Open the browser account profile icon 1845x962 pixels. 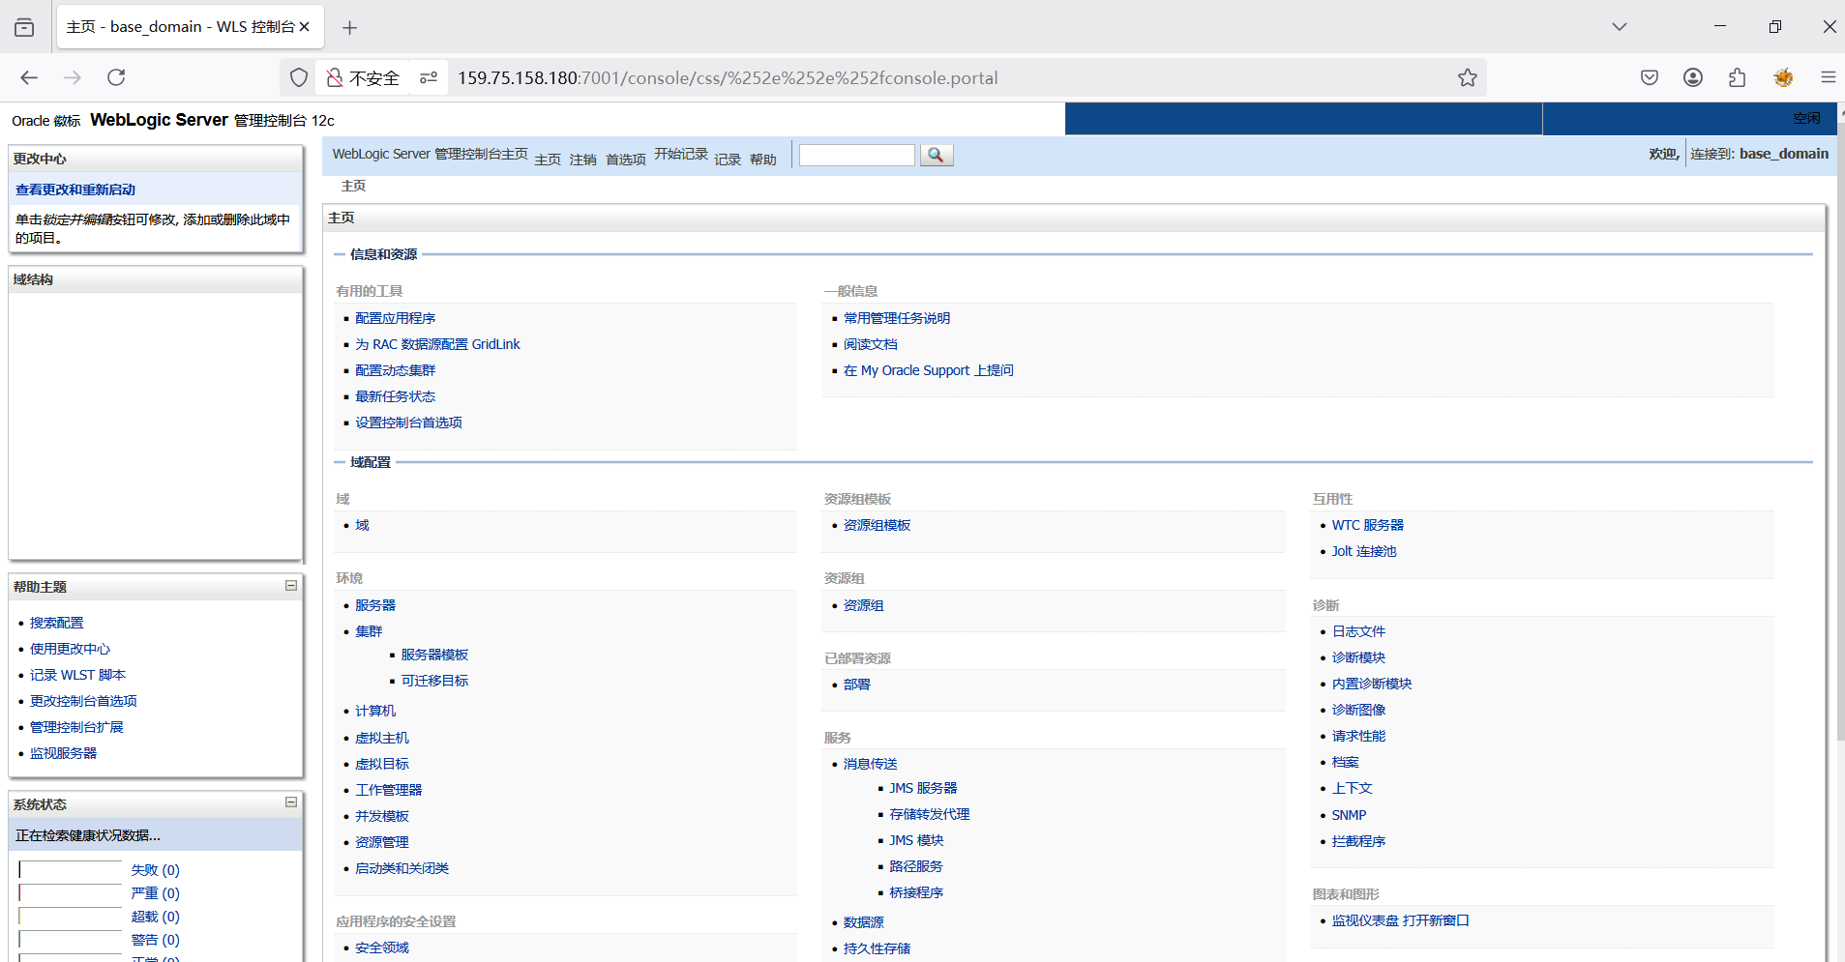[1693, 77]
